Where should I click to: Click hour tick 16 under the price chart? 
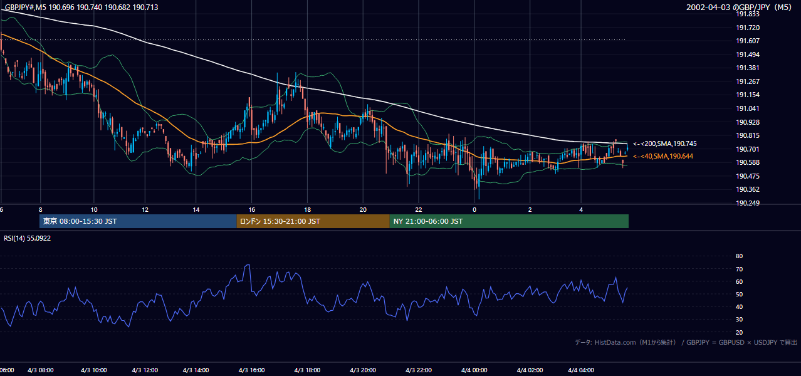(x=252, y=209)
